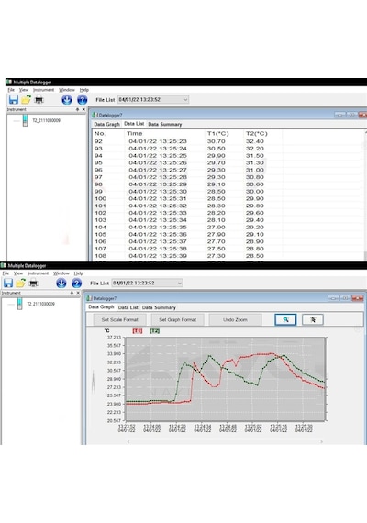Viewport: 367px width, 523px height.
Task: Click the Undo Zoom button
Action: tap(235, 319)
